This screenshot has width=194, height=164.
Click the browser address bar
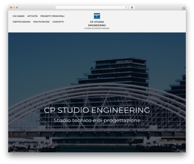[92, 8]
